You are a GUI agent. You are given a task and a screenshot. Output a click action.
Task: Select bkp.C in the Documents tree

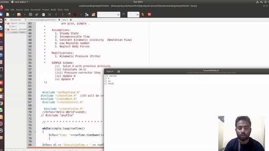click(14, 26)
